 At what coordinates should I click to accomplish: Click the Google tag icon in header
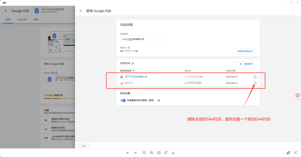(x=36, y=11)
